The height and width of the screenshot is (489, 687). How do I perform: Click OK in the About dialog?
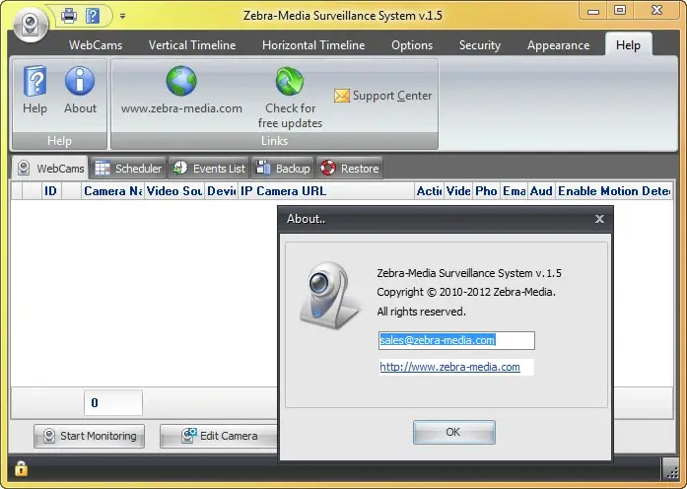pos(454,432)
